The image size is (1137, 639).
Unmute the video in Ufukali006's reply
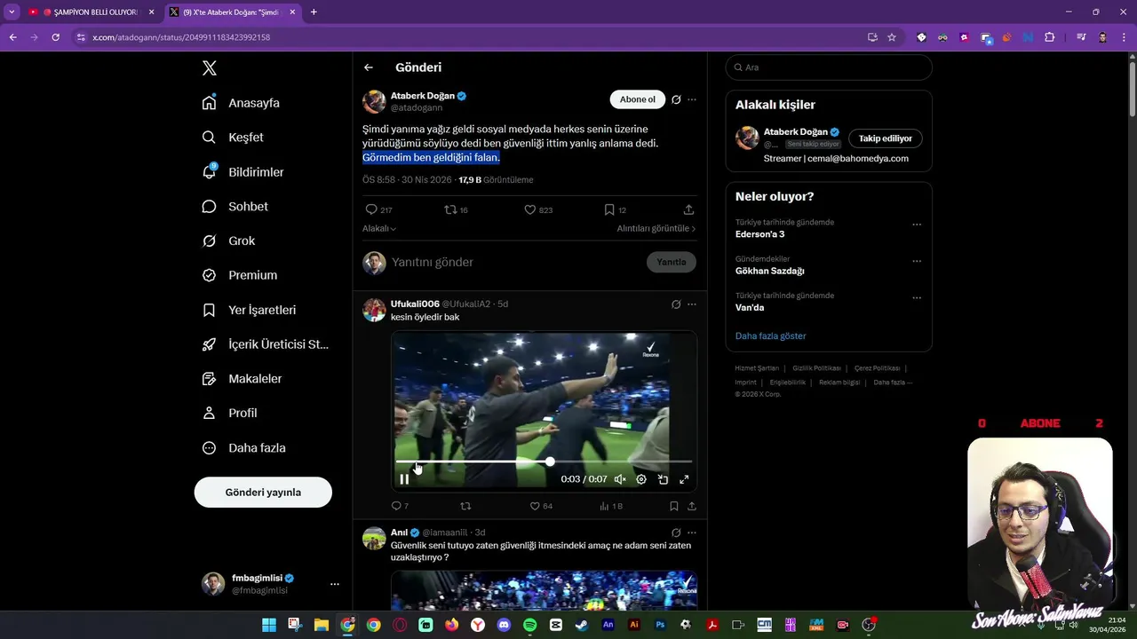(620, 479)
